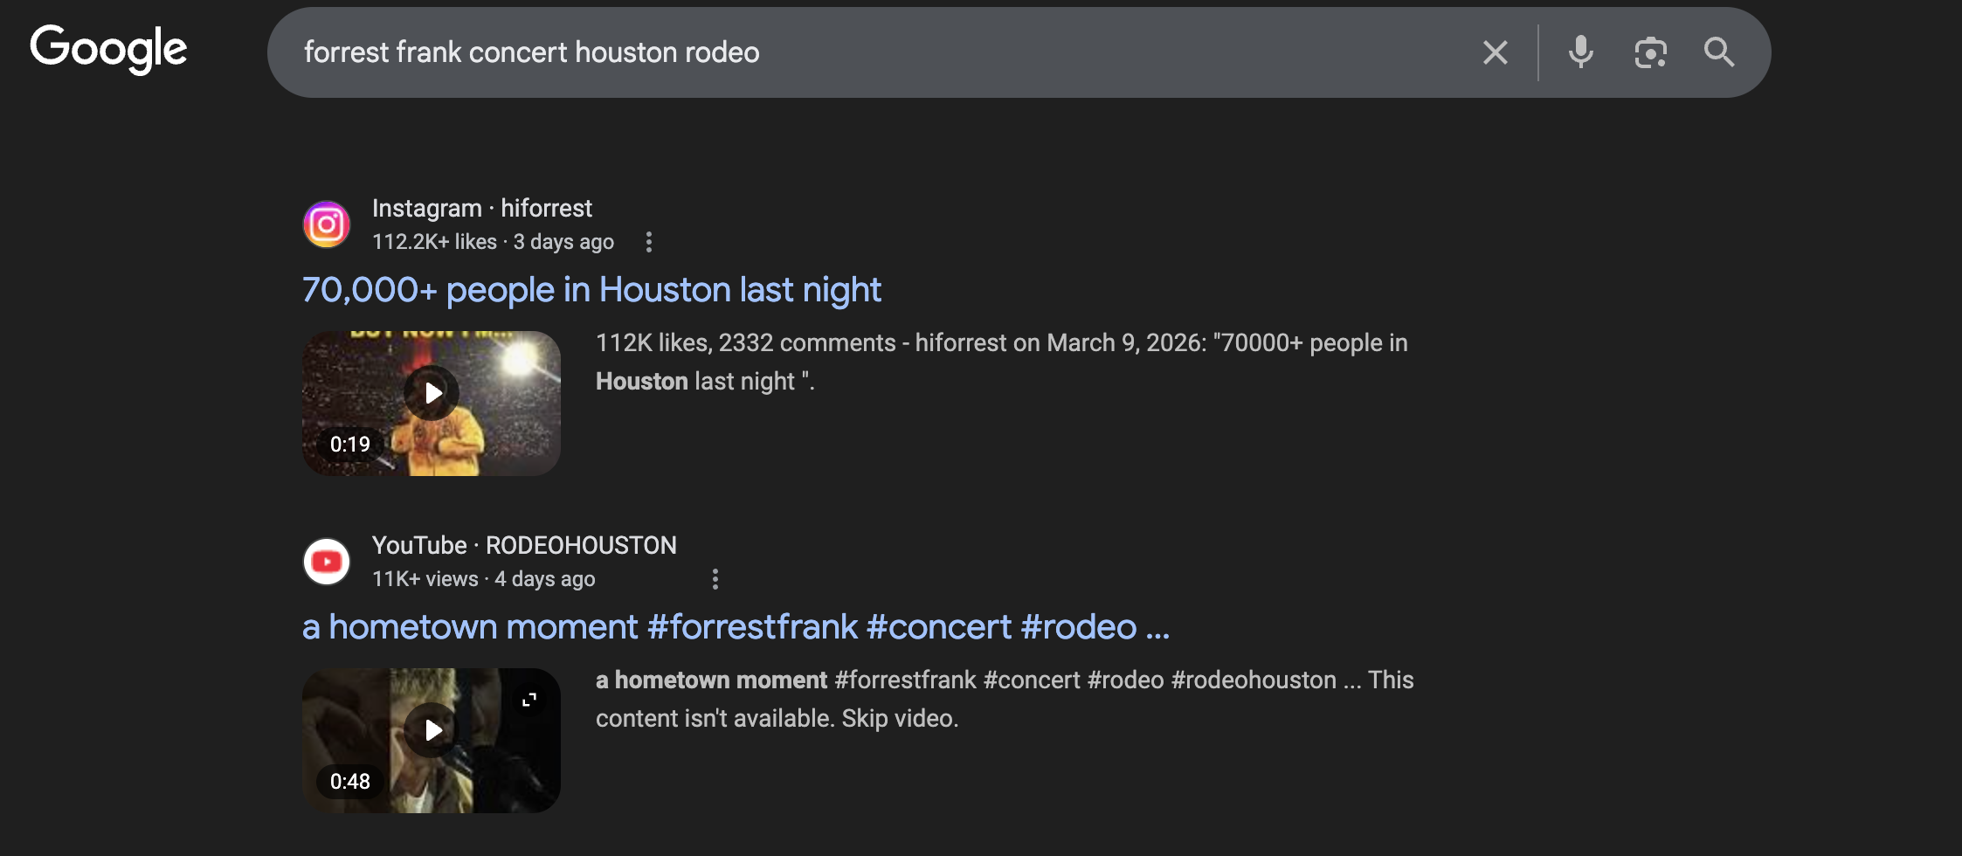Viewport: 1962px width, 856px height.
Task: Click the Instagram favicon icon
Action: click(x=327, y=224)
